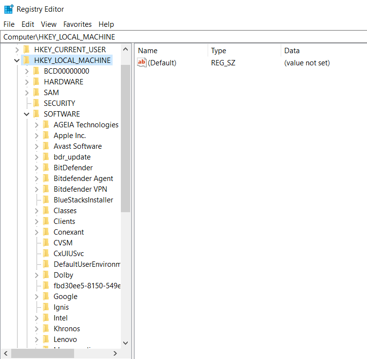Click the Registry Editor title bar icon
Image resolution: width=367 pixels, height=359 pixels.
coord(8,9)
